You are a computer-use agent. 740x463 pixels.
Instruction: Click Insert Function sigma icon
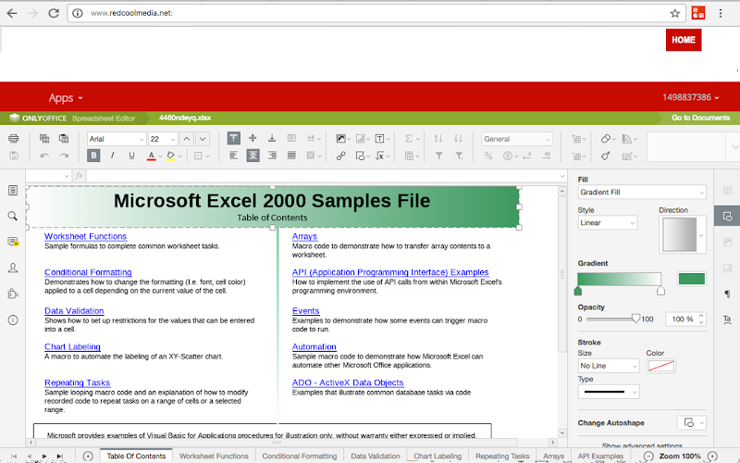(409, 138)
